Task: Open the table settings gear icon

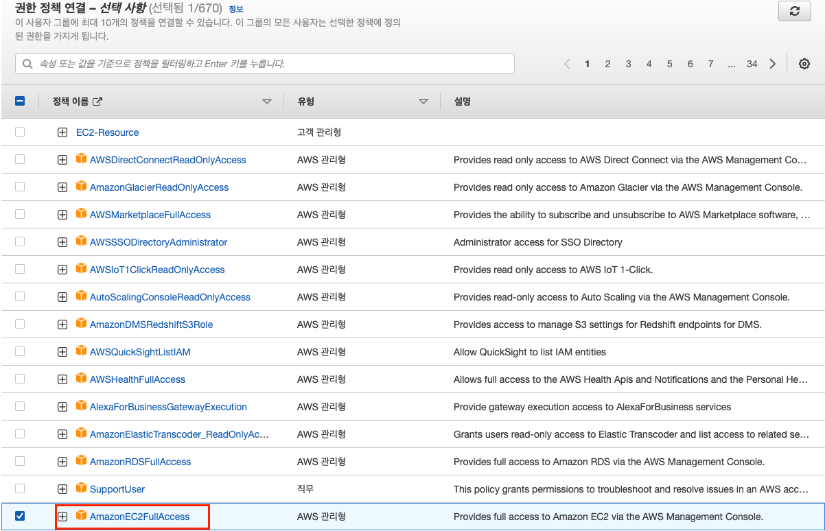Action: point(804,64)
